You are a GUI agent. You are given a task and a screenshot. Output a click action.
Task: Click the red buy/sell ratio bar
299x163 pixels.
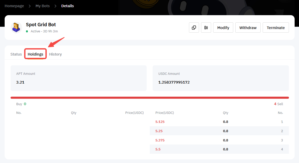tap(149, 98)
